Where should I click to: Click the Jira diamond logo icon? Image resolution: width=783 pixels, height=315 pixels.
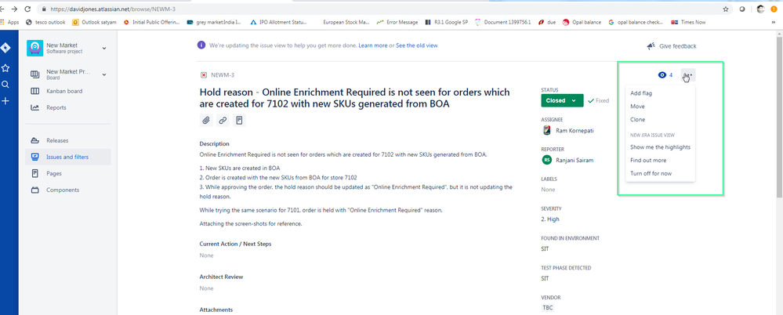5,48
